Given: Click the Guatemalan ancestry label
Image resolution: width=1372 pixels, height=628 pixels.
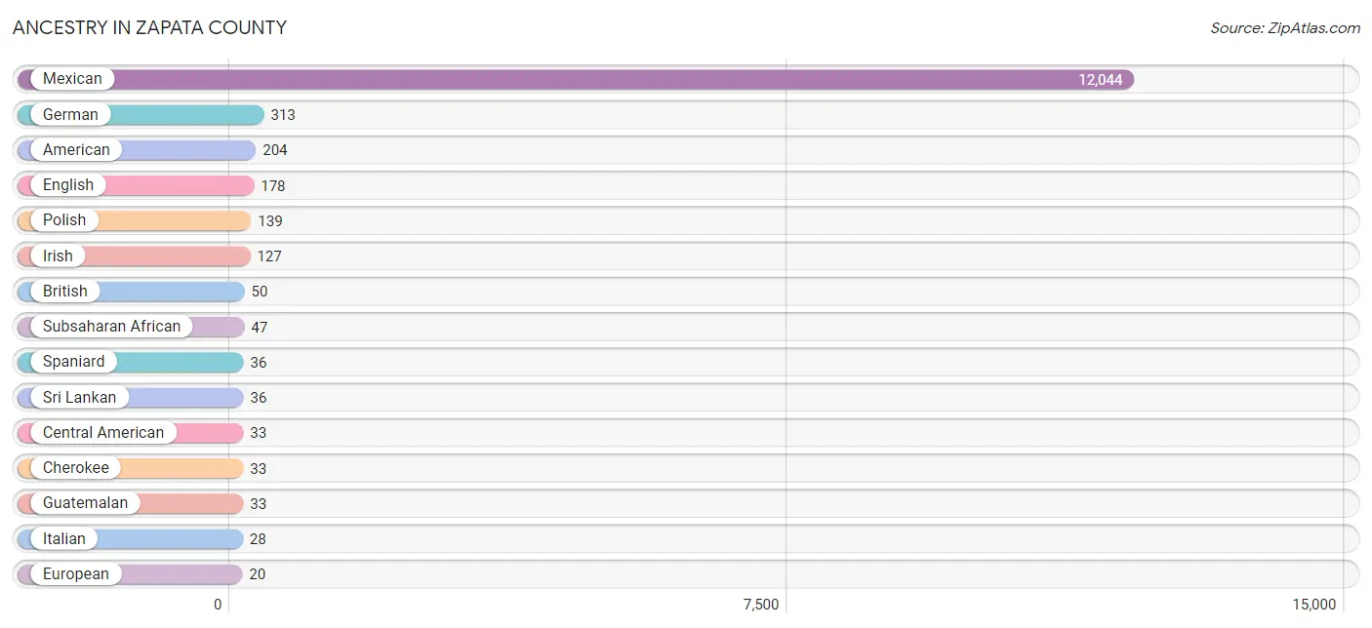Looking at the screenshot, I should pos(85,503).
